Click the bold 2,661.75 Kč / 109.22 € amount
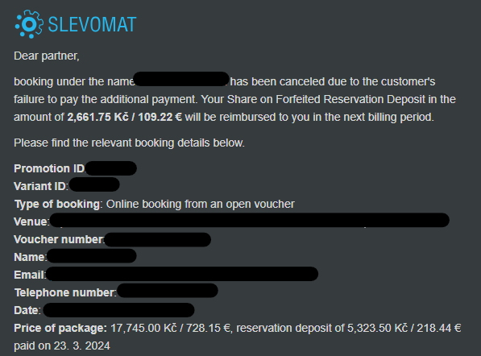 (x=125, y=117)
